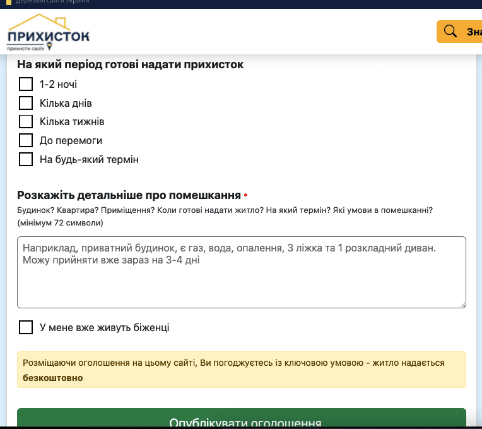
Task: Click the text area resize handle
Action: coord(463,305)
